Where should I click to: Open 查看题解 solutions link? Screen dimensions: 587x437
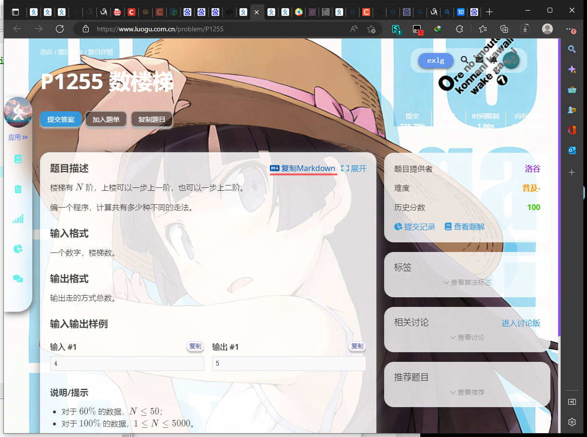point(465,226)
